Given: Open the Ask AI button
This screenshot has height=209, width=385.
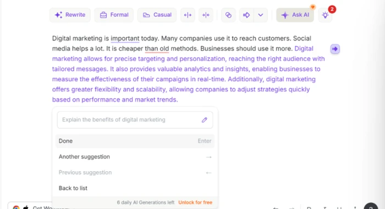Looking at the screenshot, I should pyautogui.click(x=295, y=15).
